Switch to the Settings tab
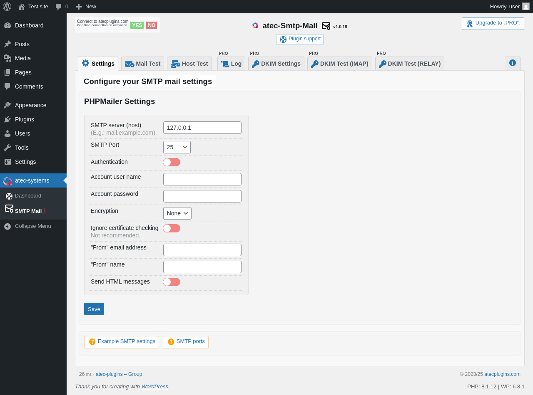 98,64
